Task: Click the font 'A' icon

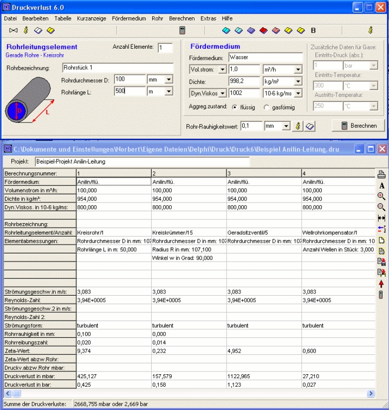Action: (x=381, y=186)
